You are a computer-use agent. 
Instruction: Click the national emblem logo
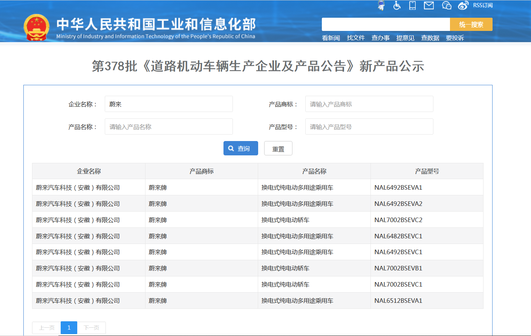click(x=37, y=28)
